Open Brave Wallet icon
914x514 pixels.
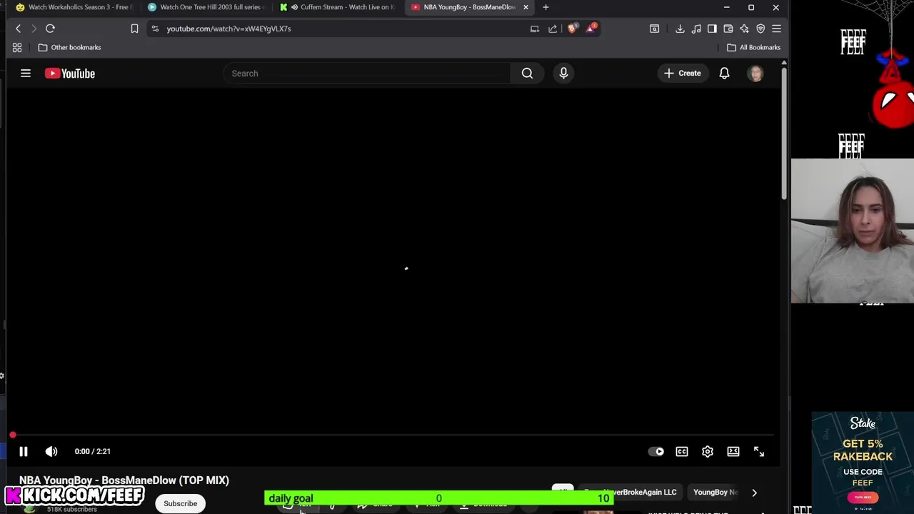point(728,29)
